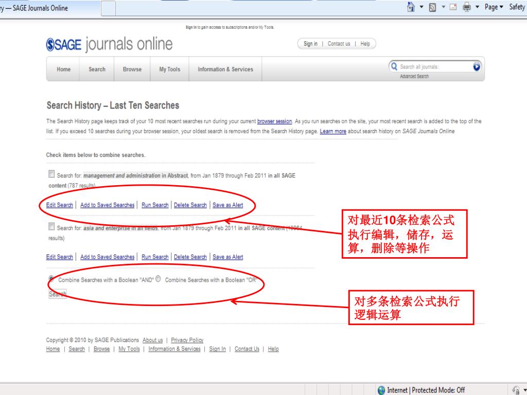
Task: Delete the management and administration search
Action: (x=190, y=205)
